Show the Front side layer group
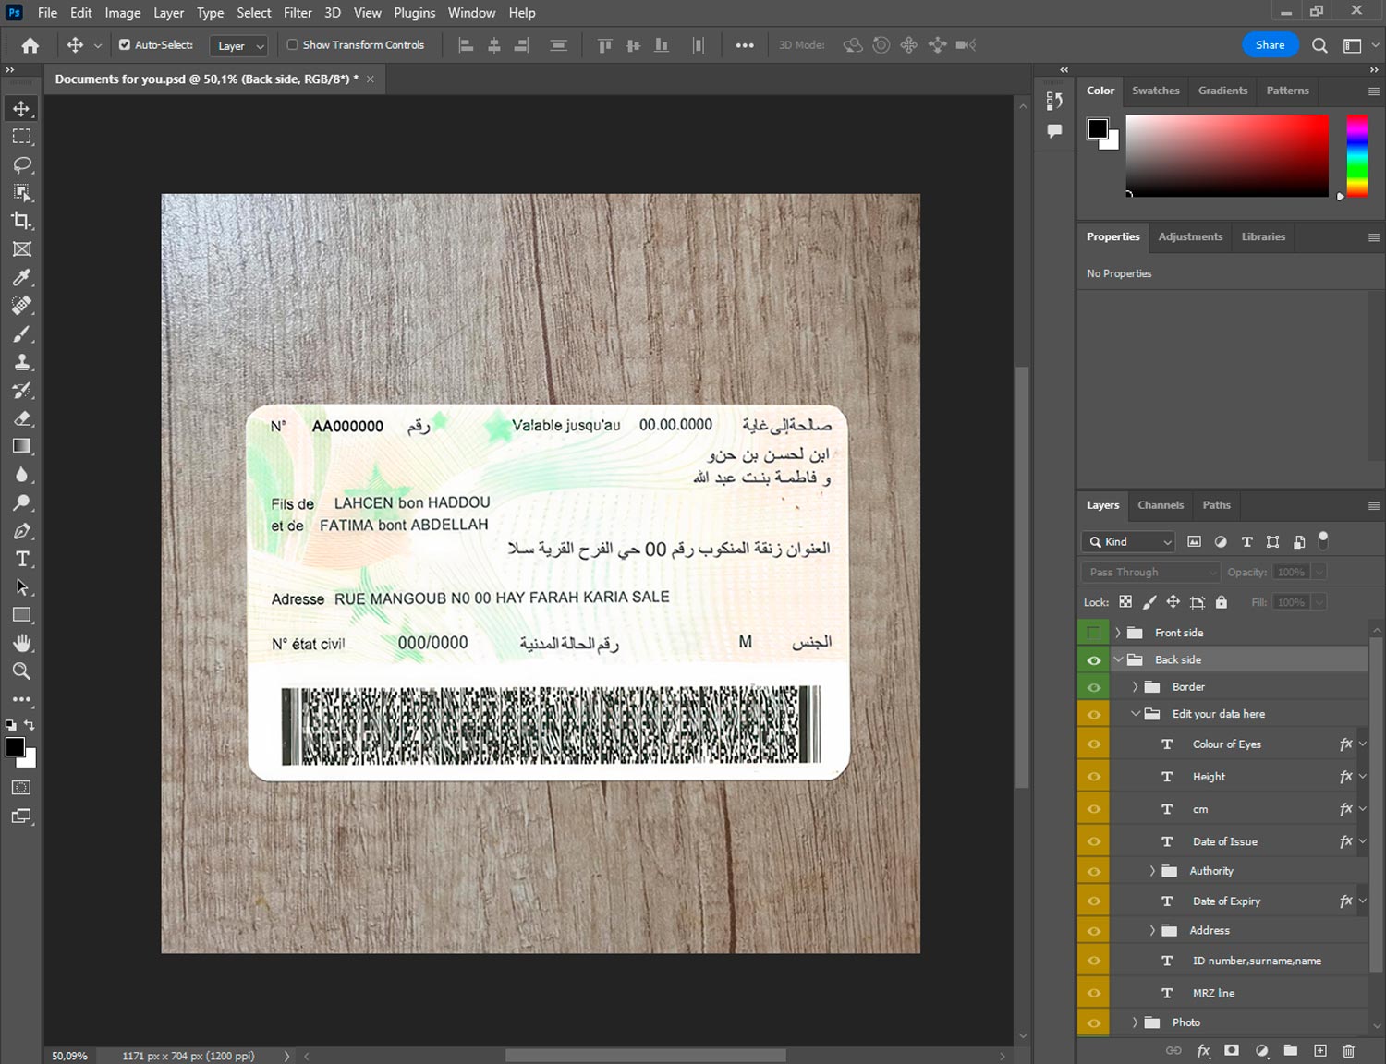This screenshot has width=1386, height=1064. pos(1094,633)
